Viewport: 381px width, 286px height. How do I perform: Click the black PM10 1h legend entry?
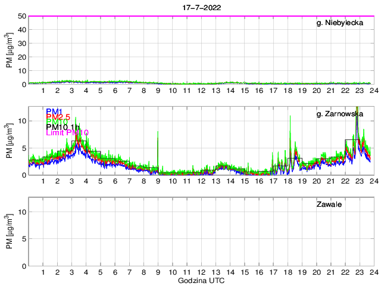[x=62, y=128]
